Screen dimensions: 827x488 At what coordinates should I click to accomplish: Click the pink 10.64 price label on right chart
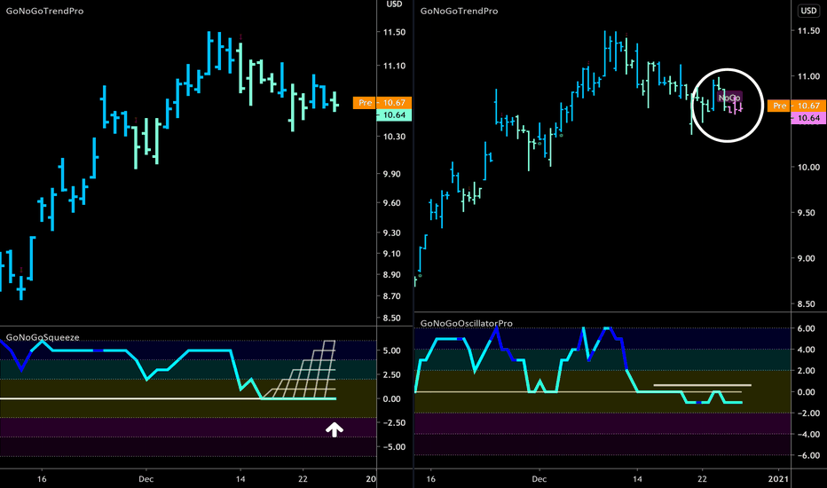pos(809,118)
